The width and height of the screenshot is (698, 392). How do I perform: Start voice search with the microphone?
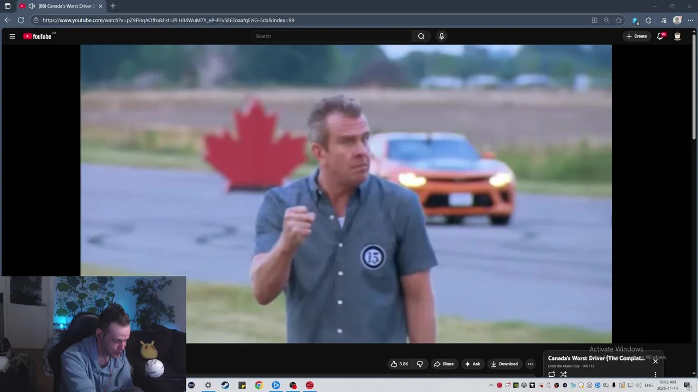tap(442, 36)
